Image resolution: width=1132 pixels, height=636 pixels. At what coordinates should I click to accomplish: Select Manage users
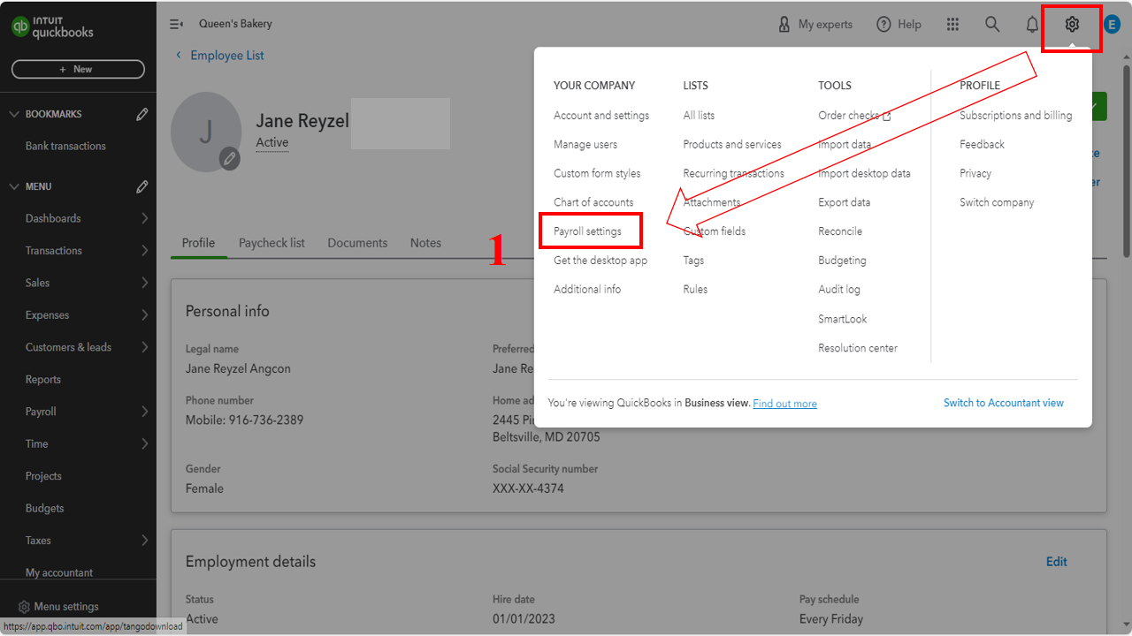[x=585, y=145]
